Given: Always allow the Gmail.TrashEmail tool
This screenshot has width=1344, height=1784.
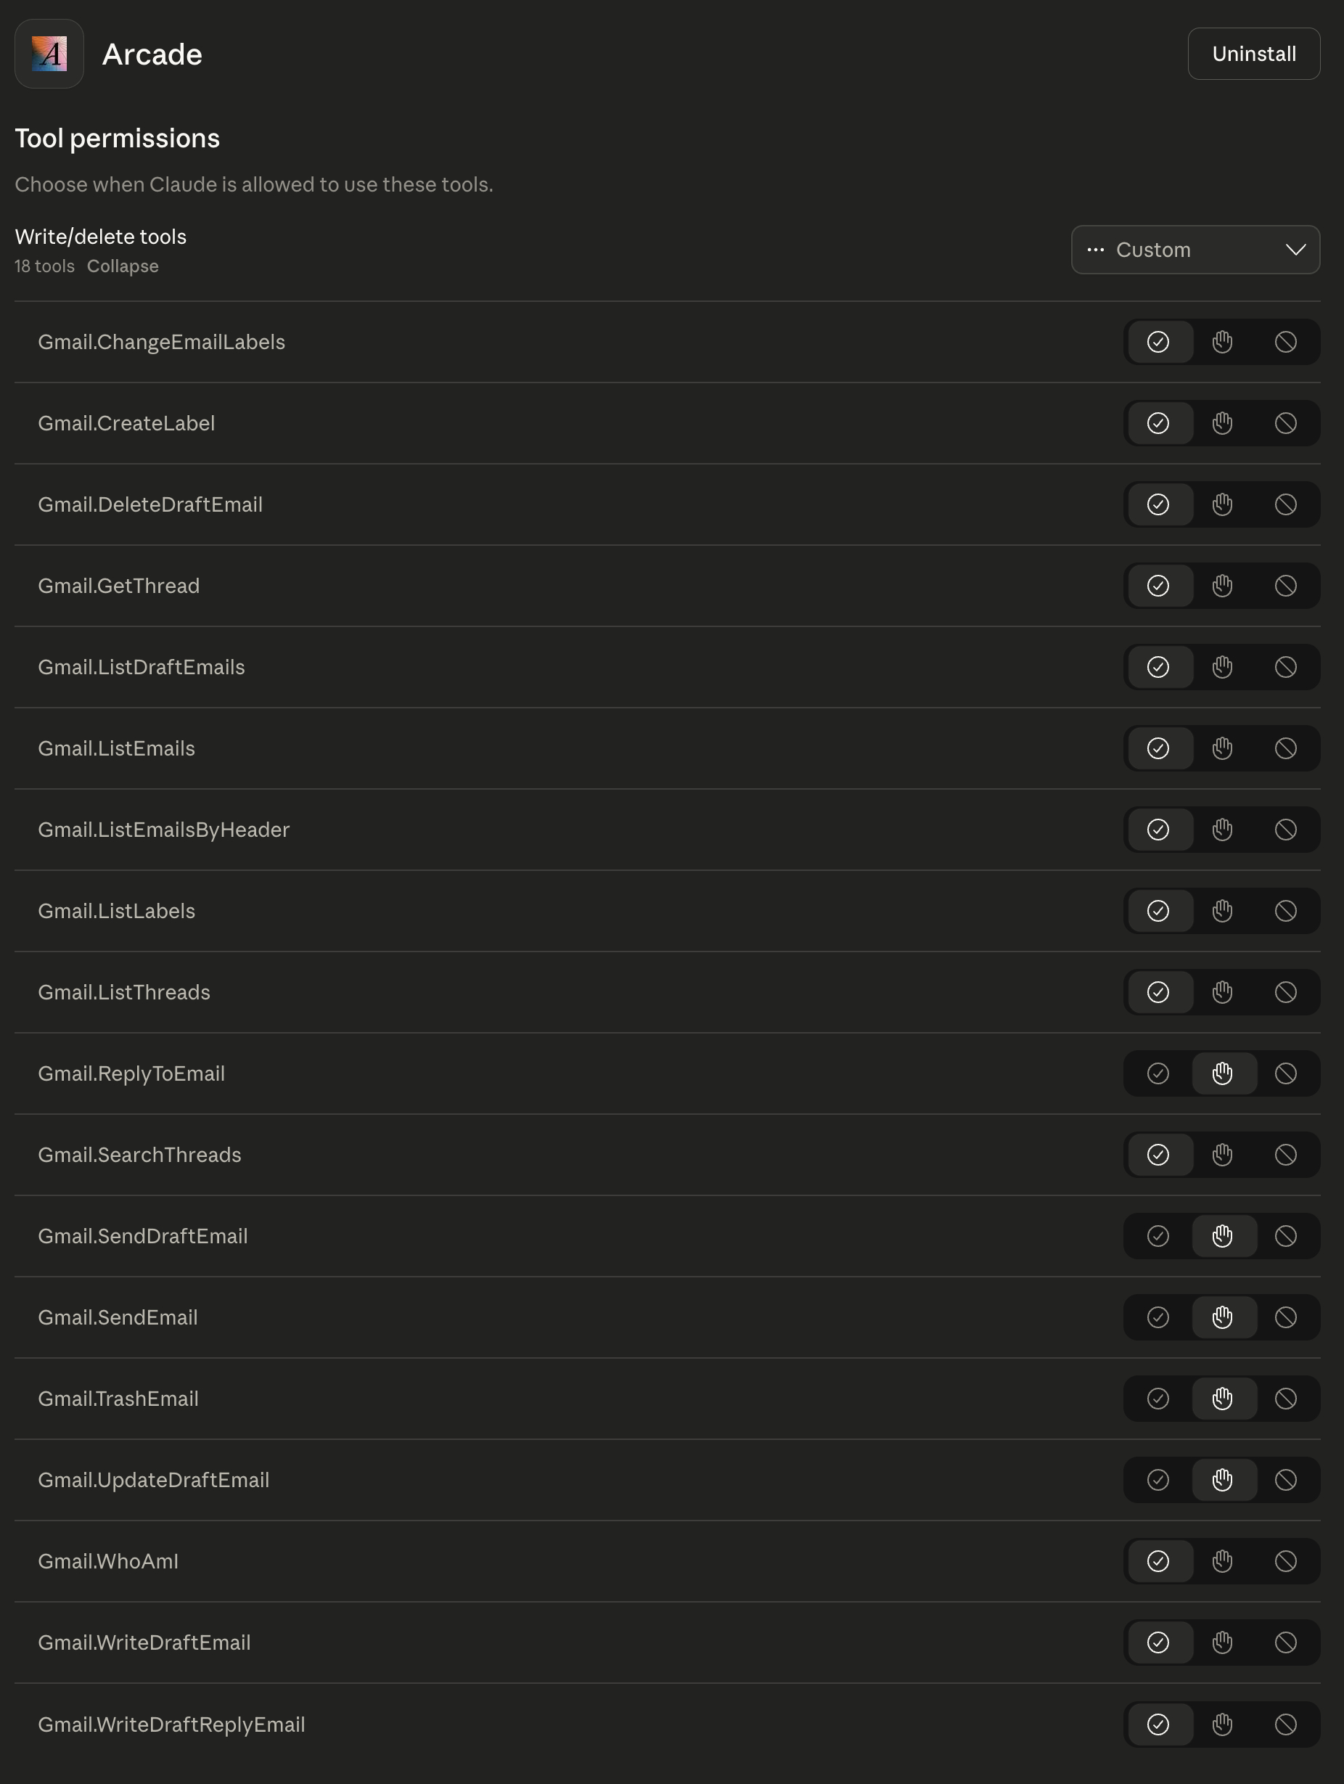Looking at the screenshot, I should coord(1157,1399).
